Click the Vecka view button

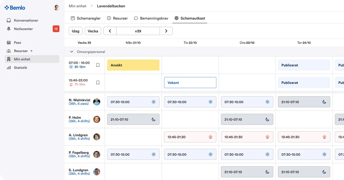[x=93, y=31]
